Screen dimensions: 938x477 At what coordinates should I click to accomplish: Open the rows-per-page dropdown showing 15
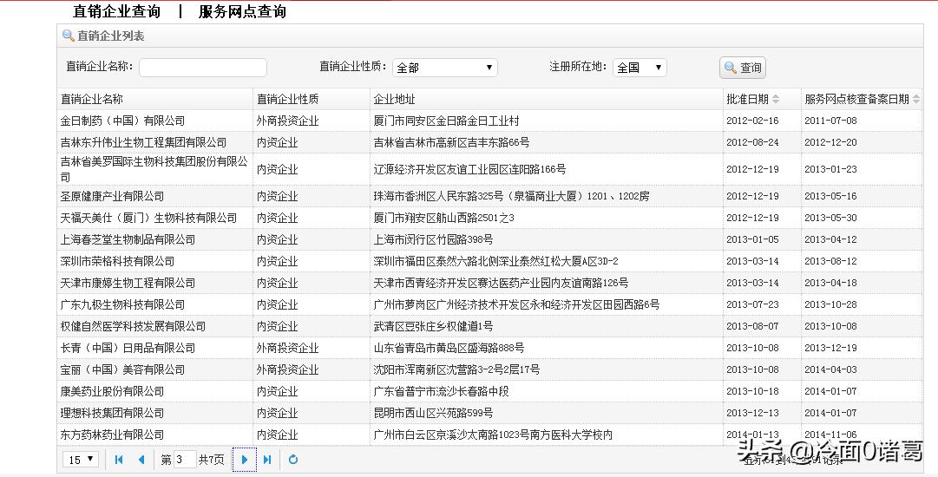coord(81,460)
